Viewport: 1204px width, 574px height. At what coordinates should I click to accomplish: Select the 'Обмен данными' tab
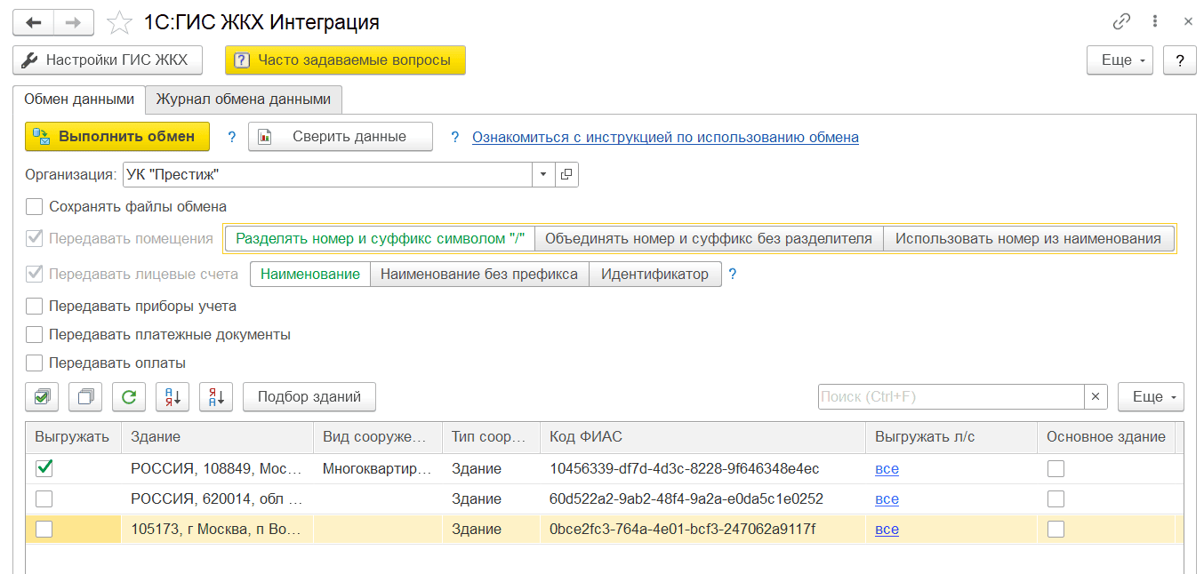[x=79, y=100]
